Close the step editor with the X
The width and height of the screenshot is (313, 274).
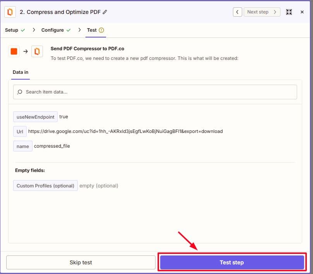tap(302, 12)
